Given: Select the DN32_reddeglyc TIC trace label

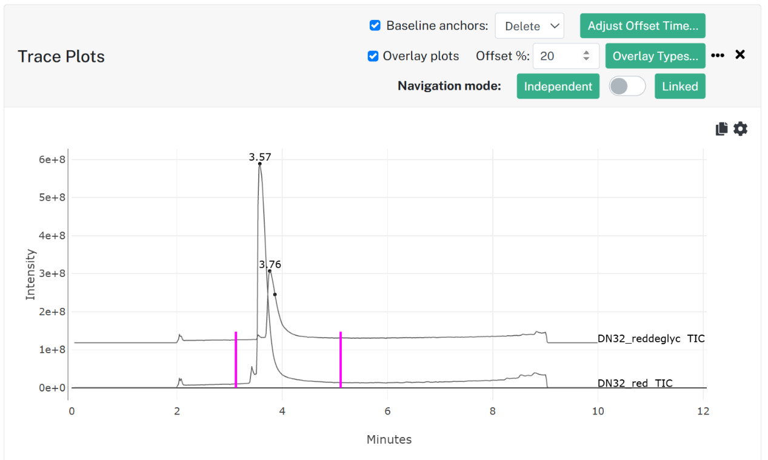Looking at the screenshot, I should pos(651,338).
